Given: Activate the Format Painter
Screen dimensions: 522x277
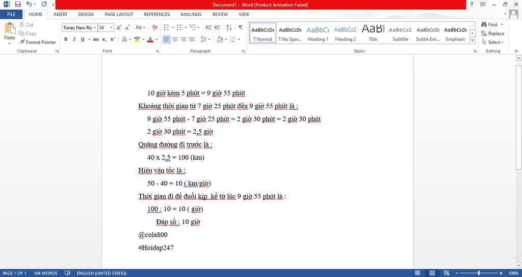Looking at the screenshot, I should click(37, 42).
